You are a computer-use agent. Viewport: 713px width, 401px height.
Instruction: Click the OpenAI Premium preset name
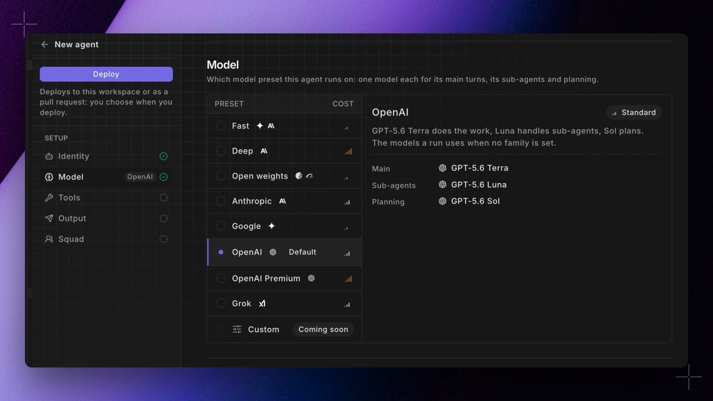(266, 278)
